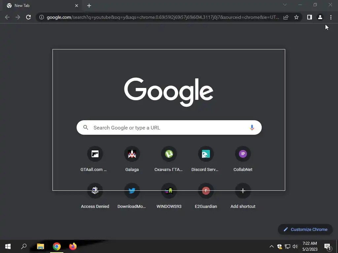This screenshot has width=338, height=253.
Task: Open Windows Security tray icon
Action: point(280,246)
